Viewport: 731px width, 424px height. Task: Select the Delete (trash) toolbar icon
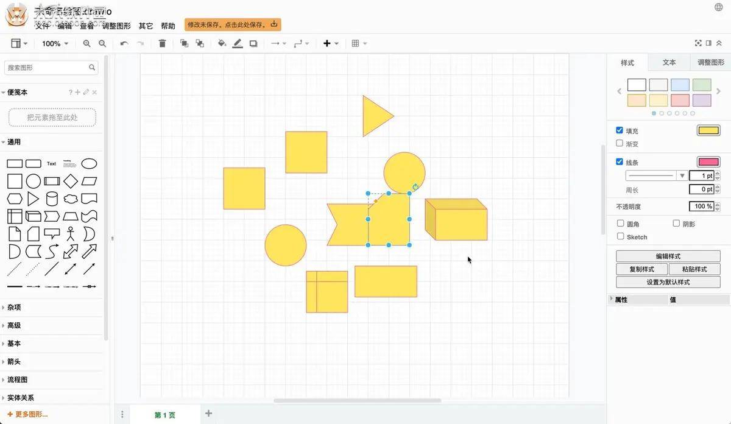[x=161, y=43]
